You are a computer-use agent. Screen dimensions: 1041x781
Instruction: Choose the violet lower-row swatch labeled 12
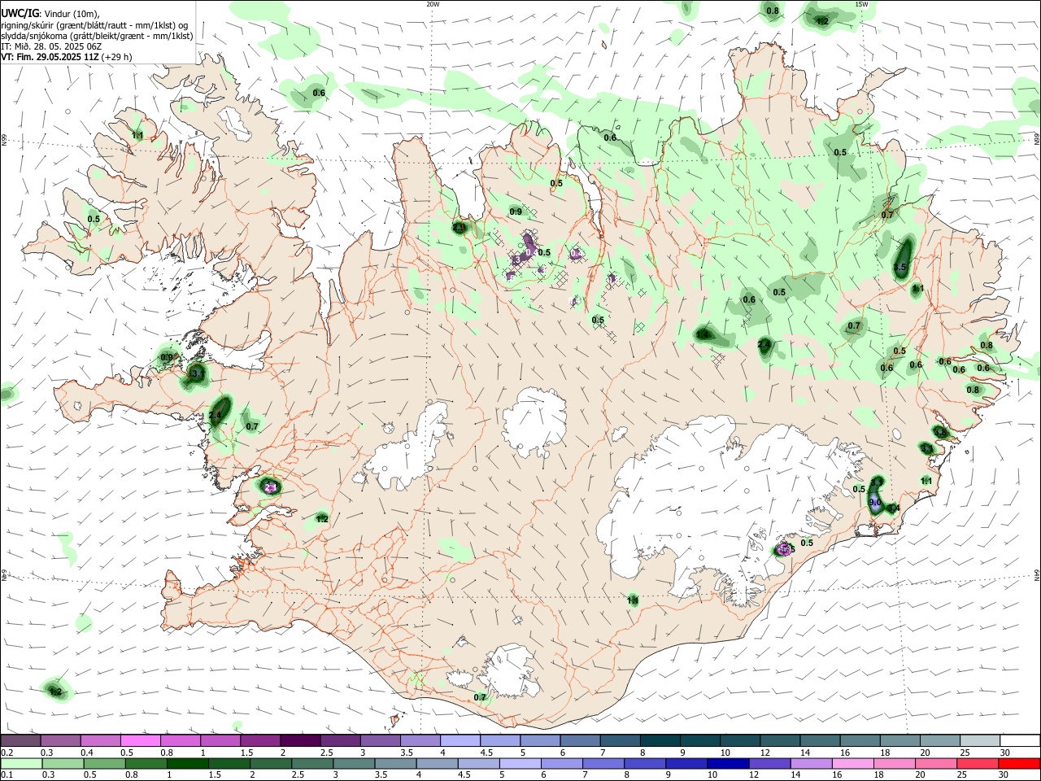point(769,763)
